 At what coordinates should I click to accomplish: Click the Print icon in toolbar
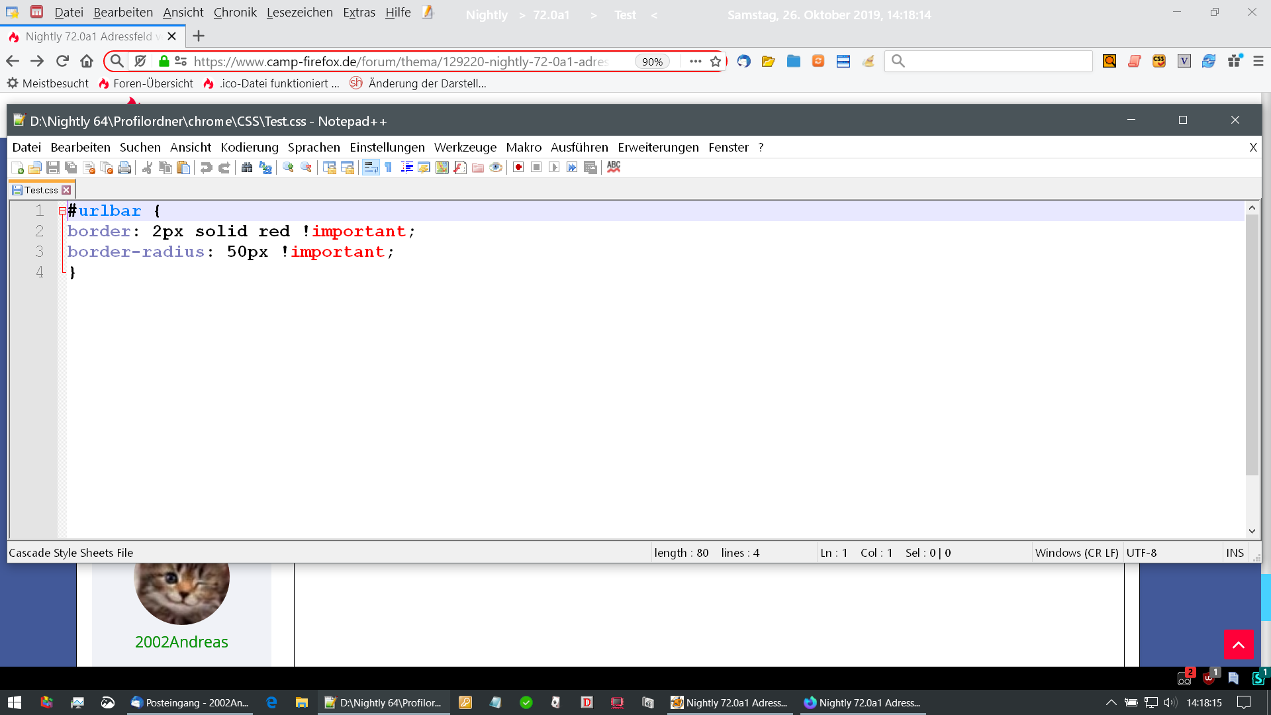pos(124,167)
